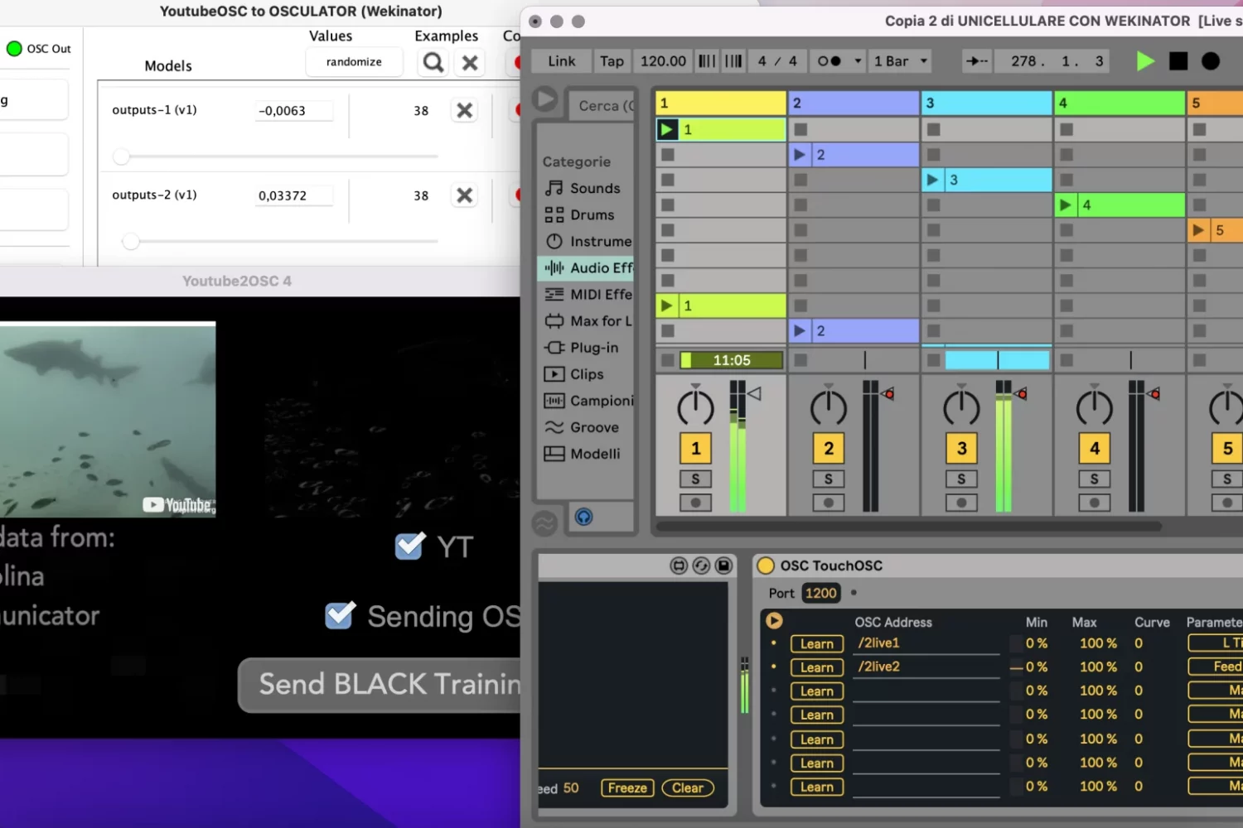Click the save preset disk icon
Screen dimensions: 1243x828
(723, 566)
